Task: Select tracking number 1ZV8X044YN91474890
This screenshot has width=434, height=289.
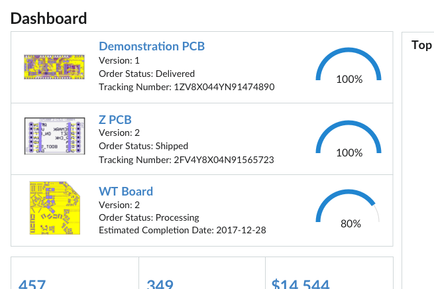Action: 224,87
